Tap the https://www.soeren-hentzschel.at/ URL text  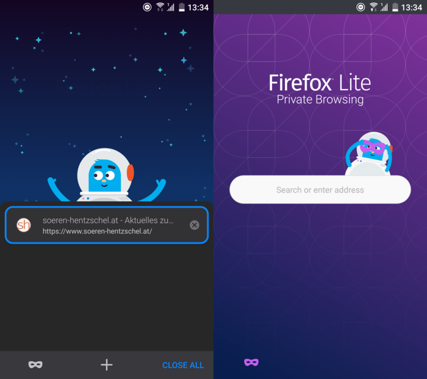[x=97, y=232]
